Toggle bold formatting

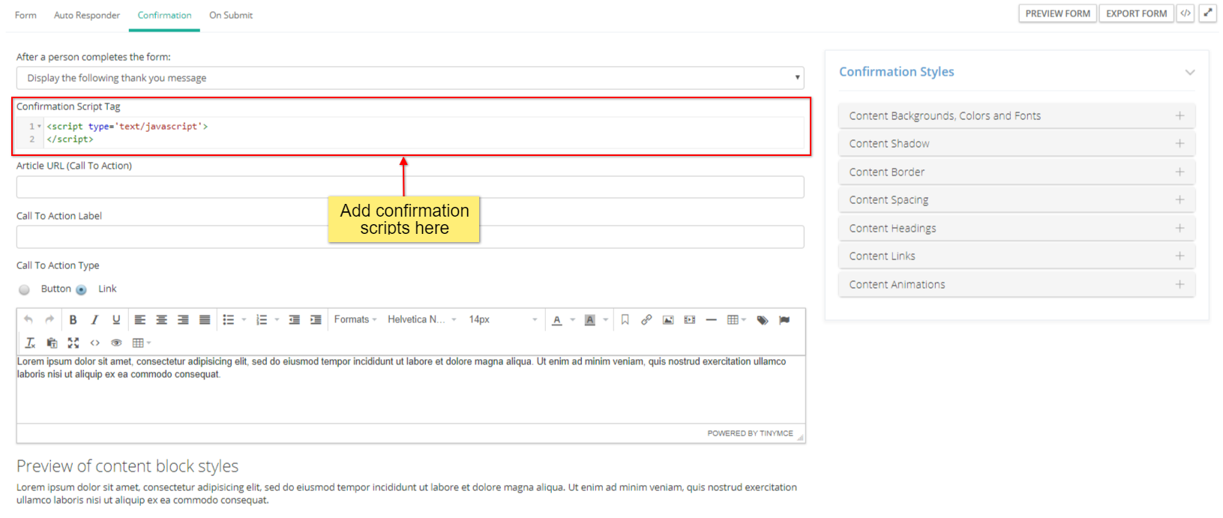click(x=73, y=320)
